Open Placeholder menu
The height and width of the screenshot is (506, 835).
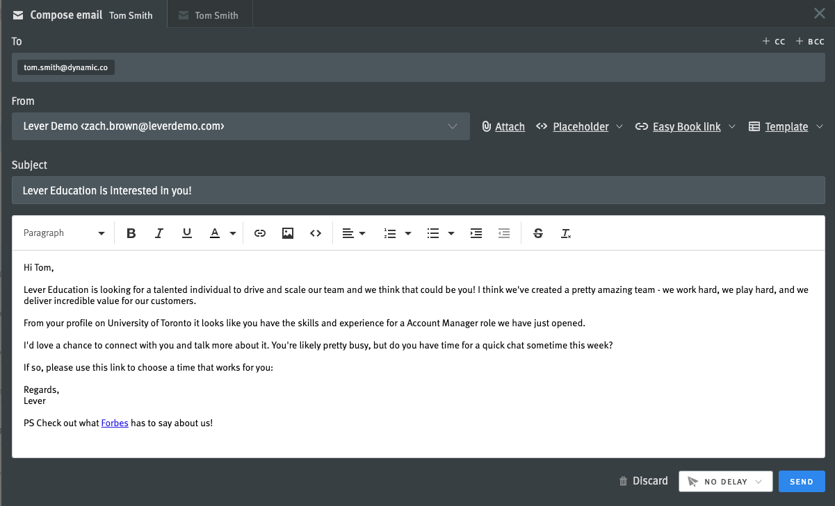[581, 126]
